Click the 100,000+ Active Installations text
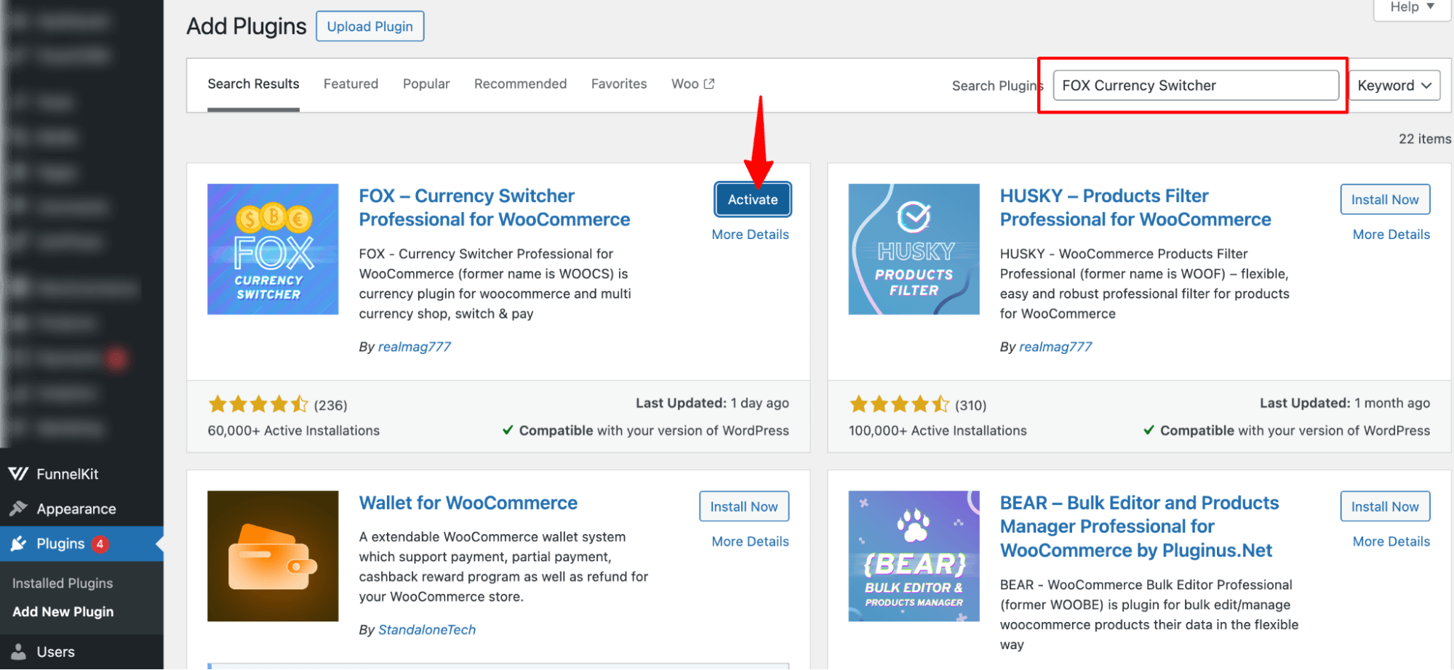Image resolution: width=1454 pixels, height=670 pixels. pyautogui.click(x=938, y=431)
